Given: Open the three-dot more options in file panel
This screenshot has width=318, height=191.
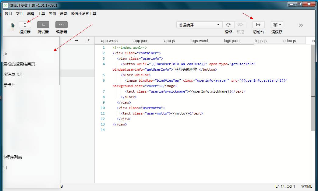Looking at the screenshot, I should [76, 40].
